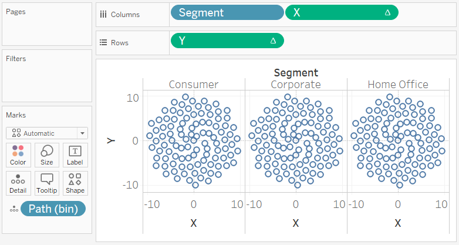Open the Tooltip marks card
Viewport: 459px width, 245px height.
47,183
